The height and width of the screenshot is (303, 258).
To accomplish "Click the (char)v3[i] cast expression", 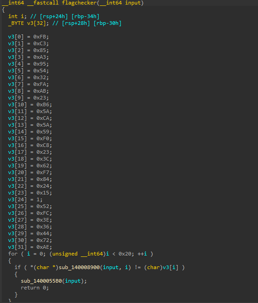I will coord(161,267).
